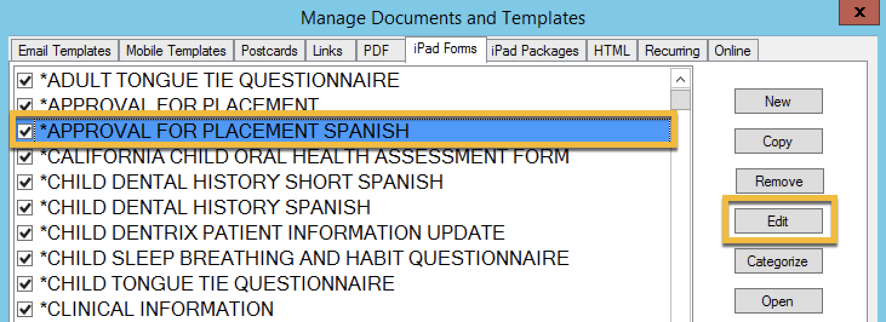Click the Remove button
The width and height of the screenshot is (886, 322).
779,181
